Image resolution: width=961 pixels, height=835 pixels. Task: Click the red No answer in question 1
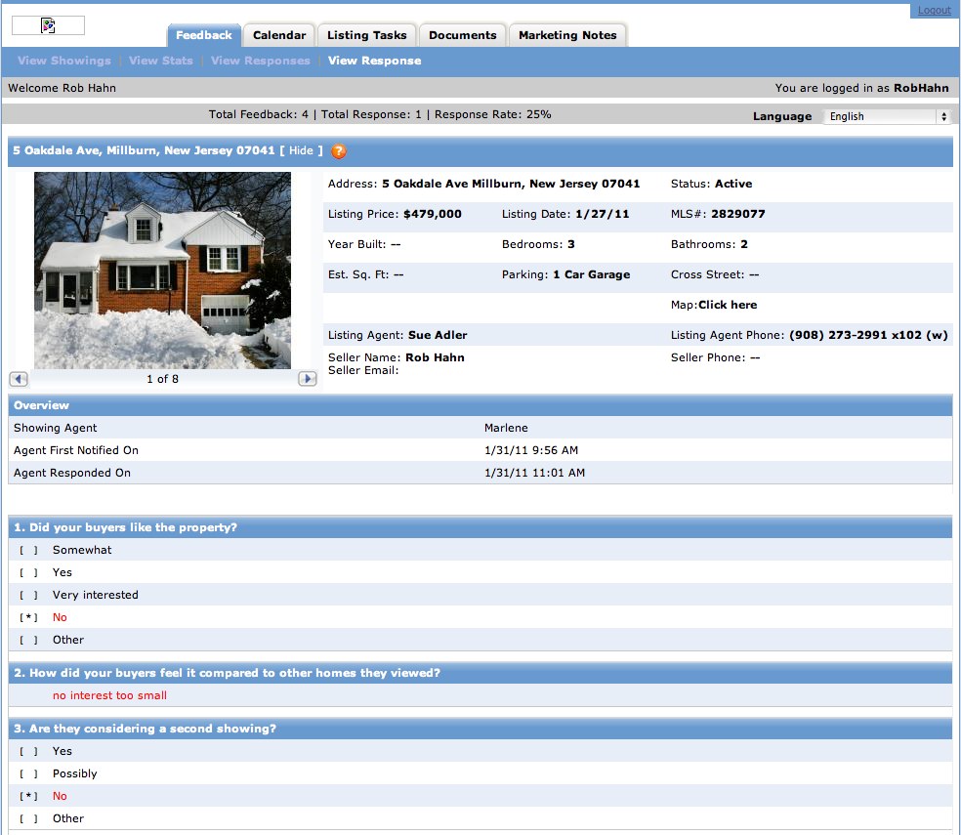tap(60, 617)
